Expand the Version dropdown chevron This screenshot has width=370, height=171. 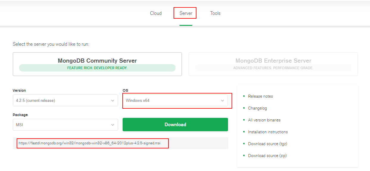tap(113, 101)
